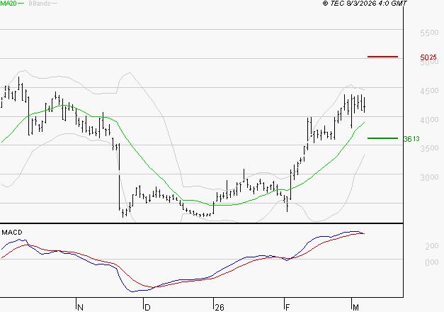The height and width of the screenshot is (312, 444).
Task: Click the 200 level on MACD axis
Action: coord(432,247)
